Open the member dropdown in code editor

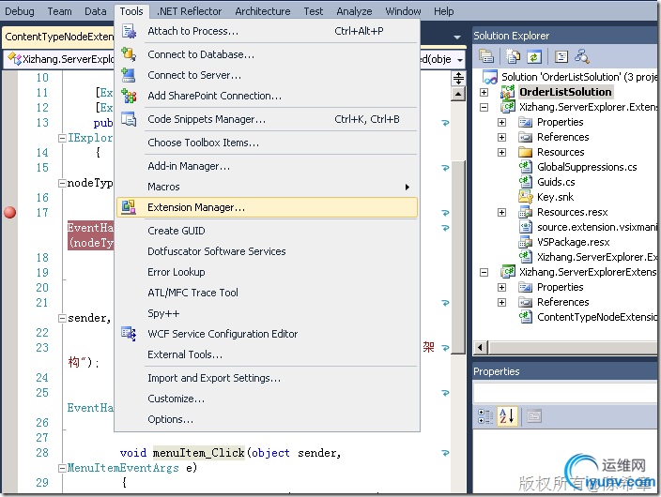(x=460, y=60)
